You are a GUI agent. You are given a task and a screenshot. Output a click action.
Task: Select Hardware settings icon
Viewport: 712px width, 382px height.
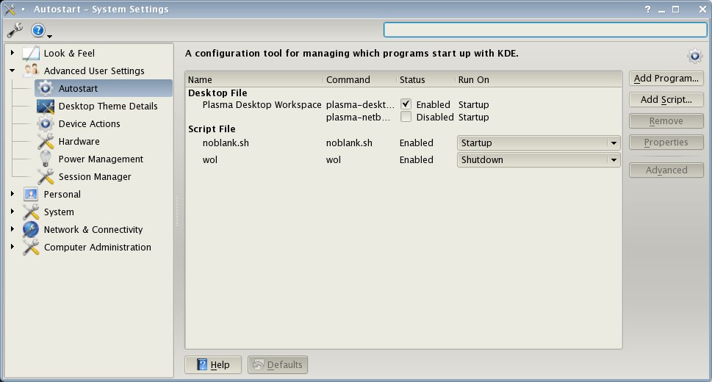(46, 142)
